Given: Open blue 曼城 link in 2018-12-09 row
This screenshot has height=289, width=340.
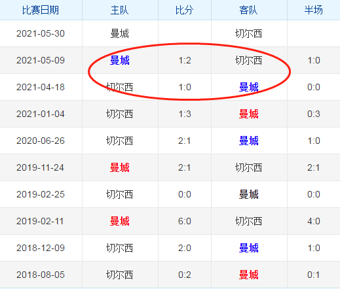Looking at the screenshot, I should tap(249, 248).
